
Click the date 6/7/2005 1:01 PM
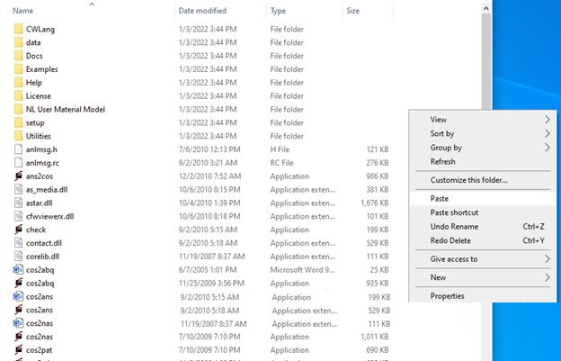pos(208,270)
